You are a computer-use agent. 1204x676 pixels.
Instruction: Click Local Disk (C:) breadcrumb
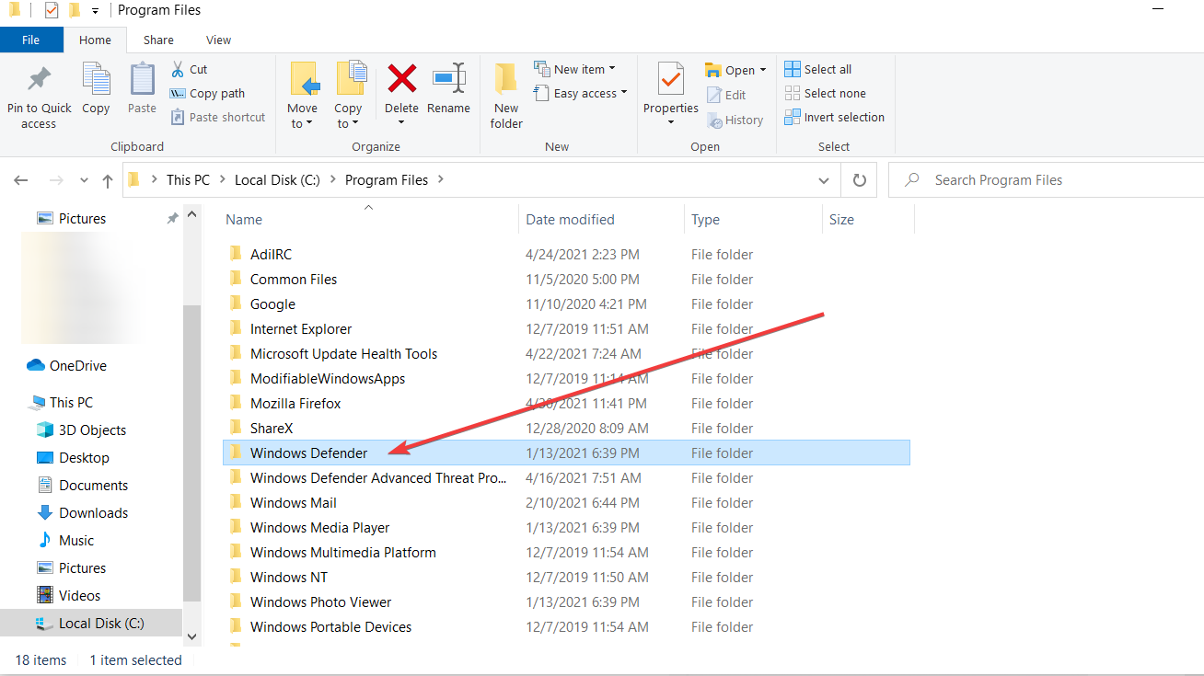[277, 180]
